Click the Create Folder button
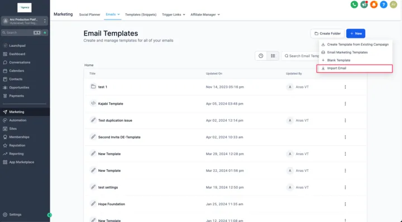 click(x=327, y=33)
